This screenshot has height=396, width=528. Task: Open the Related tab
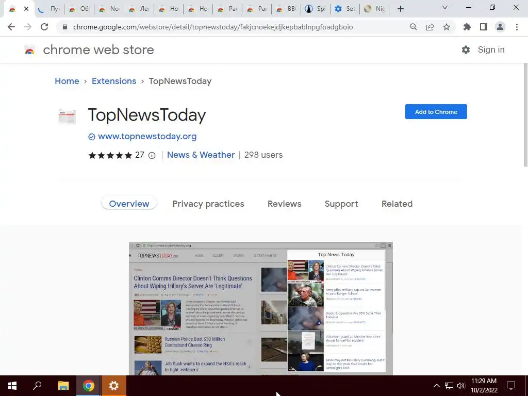tap(397, 204)
